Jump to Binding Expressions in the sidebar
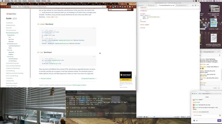222x124 pixels. (12, 44)
